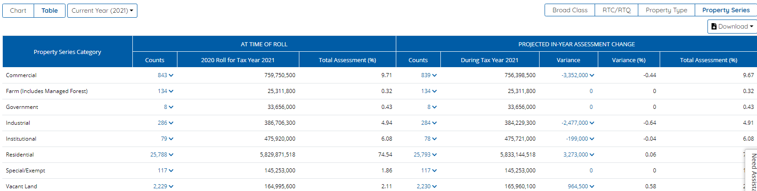Click the Variance (%) column header

[x=629, y=60]
